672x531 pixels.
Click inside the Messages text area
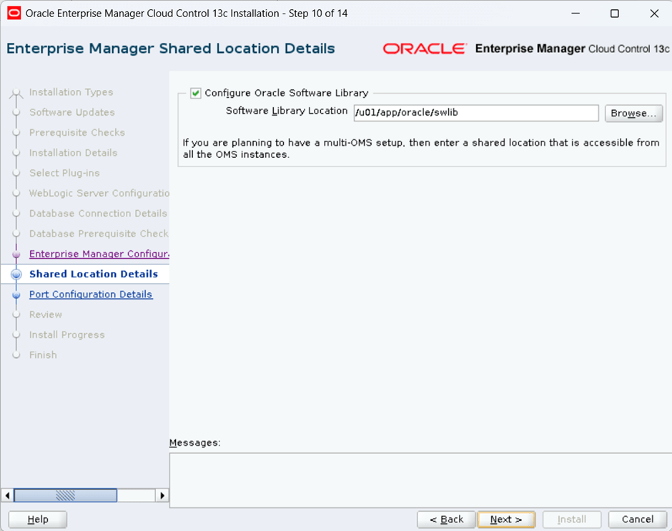[419, 480]
